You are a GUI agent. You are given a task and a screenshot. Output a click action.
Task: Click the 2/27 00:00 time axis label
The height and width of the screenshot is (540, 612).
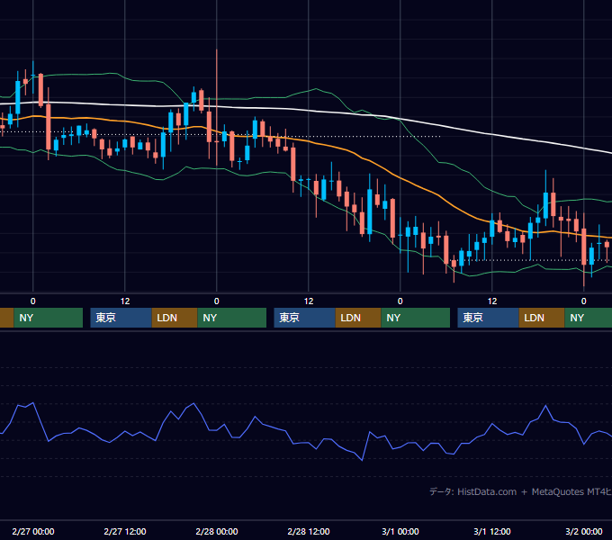[33, 531]
